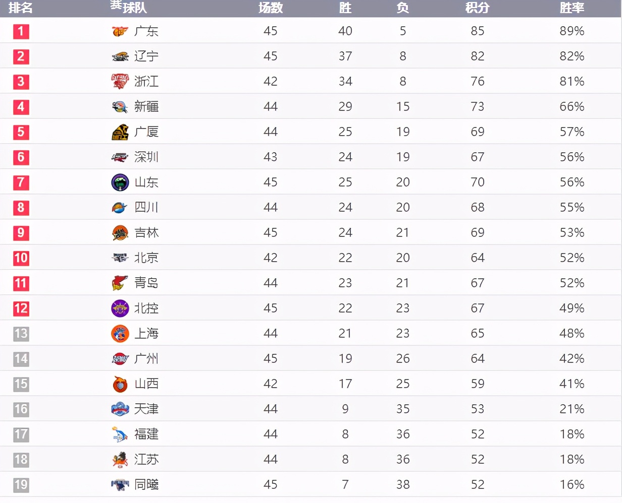Click the Liaoning (辽宁) team logo

pos(120,56)
